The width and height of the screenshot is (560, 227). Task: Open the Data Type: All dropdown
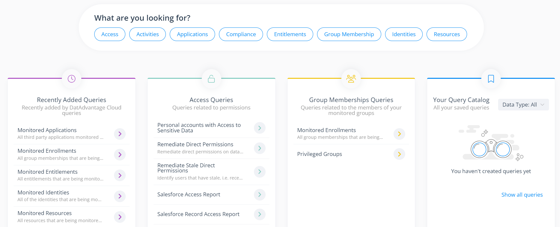click(x=523, y=105)
